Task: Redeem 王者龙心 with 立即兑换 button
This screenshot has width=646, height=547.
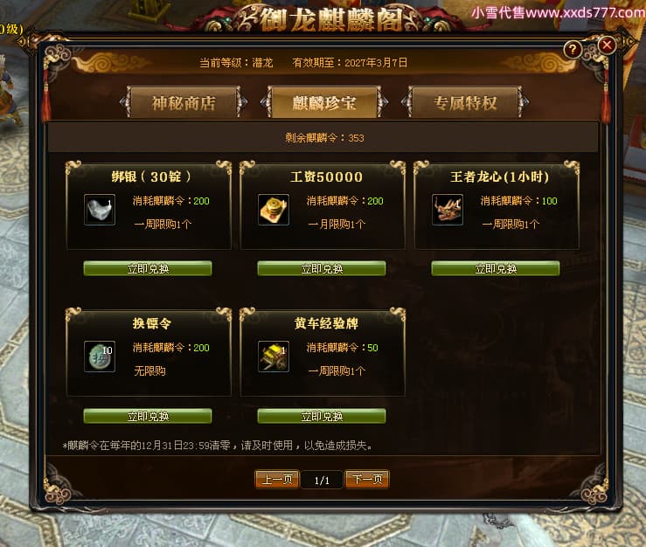Action: click(x=496, y=268)
